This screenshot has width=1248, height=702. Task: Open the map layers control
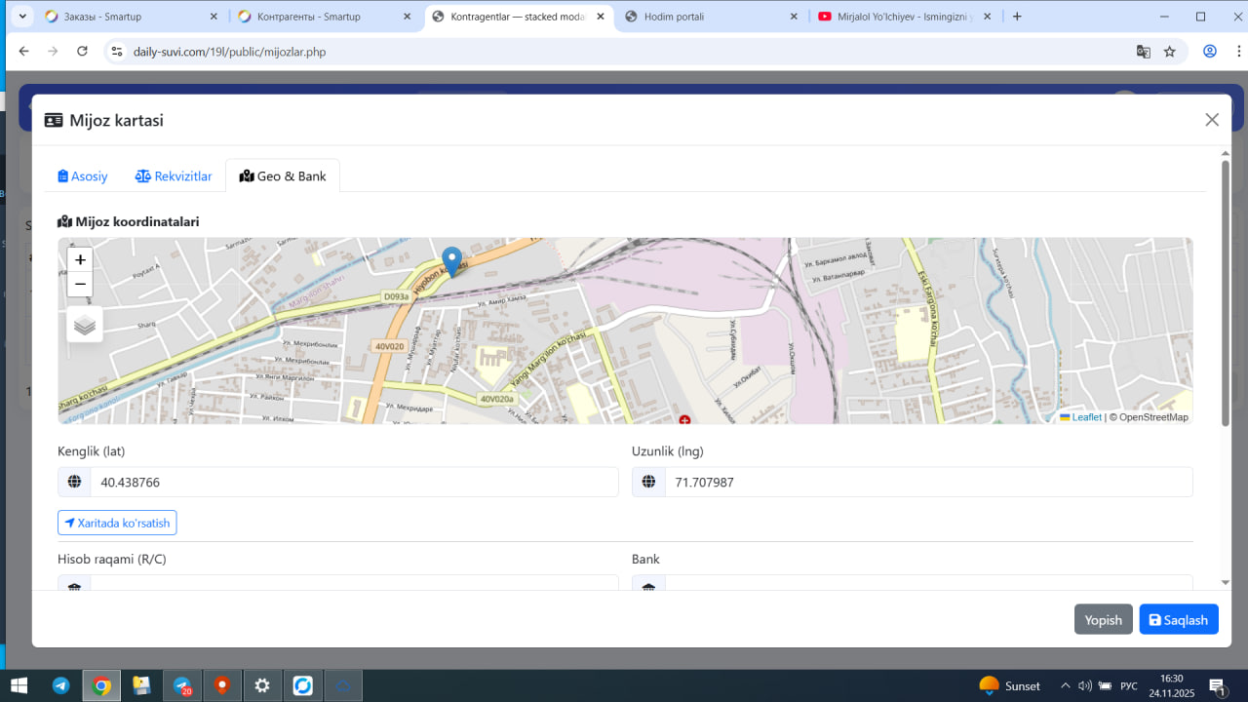pyautogui.click(x=85, y=325)
